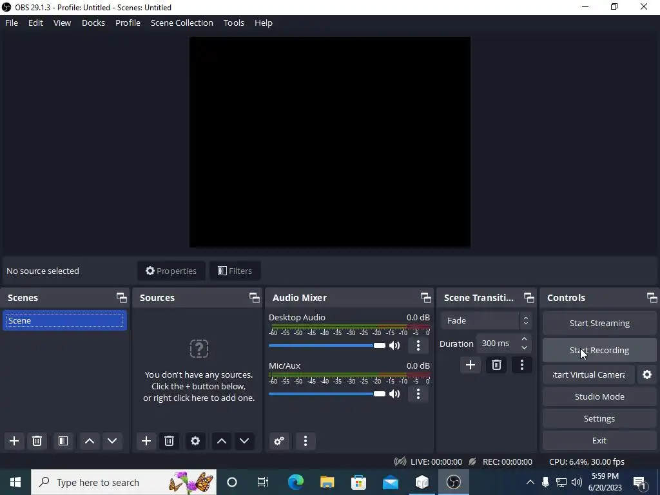Open the View menu
The image size is (660, 495).
tap(62, 23)
